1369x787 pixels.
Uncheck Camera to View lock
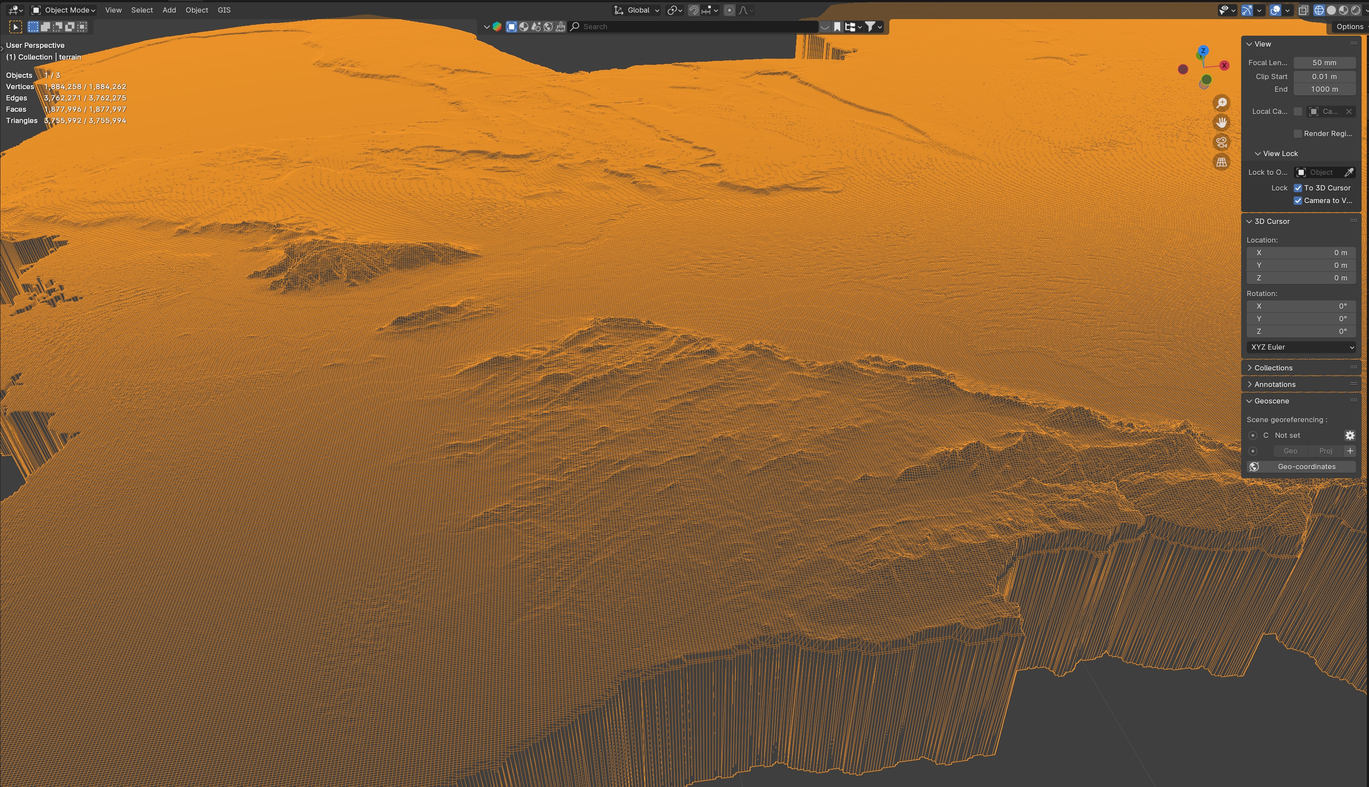[x=1298, y=200]
